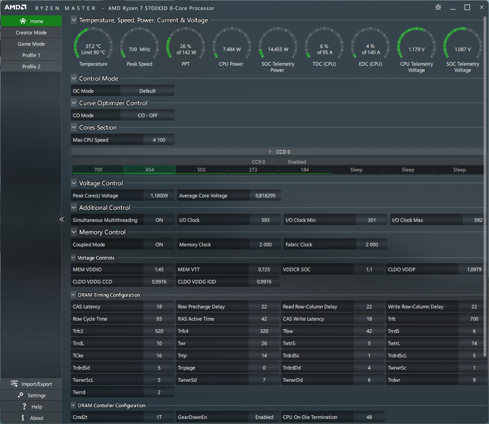This screenshot has height=424, width=489.
Task: Click the Import/Export icon in sidebar
Action: click(14, 383)
